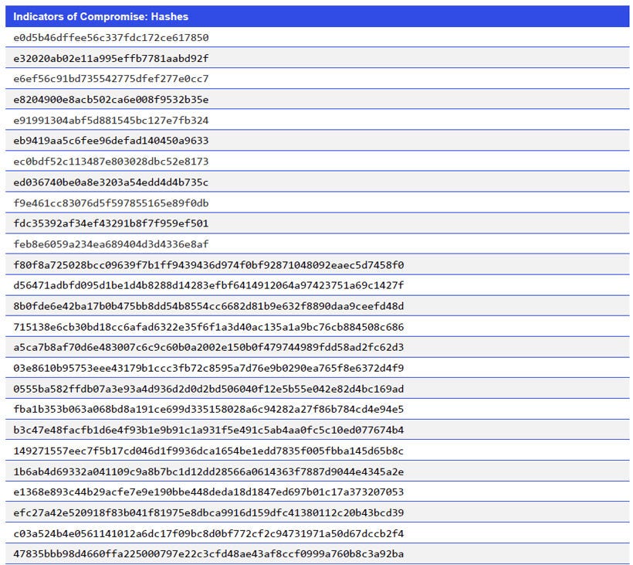Select the hash starting with f9e461cc
633x565 pixels.
click(108, 203)
